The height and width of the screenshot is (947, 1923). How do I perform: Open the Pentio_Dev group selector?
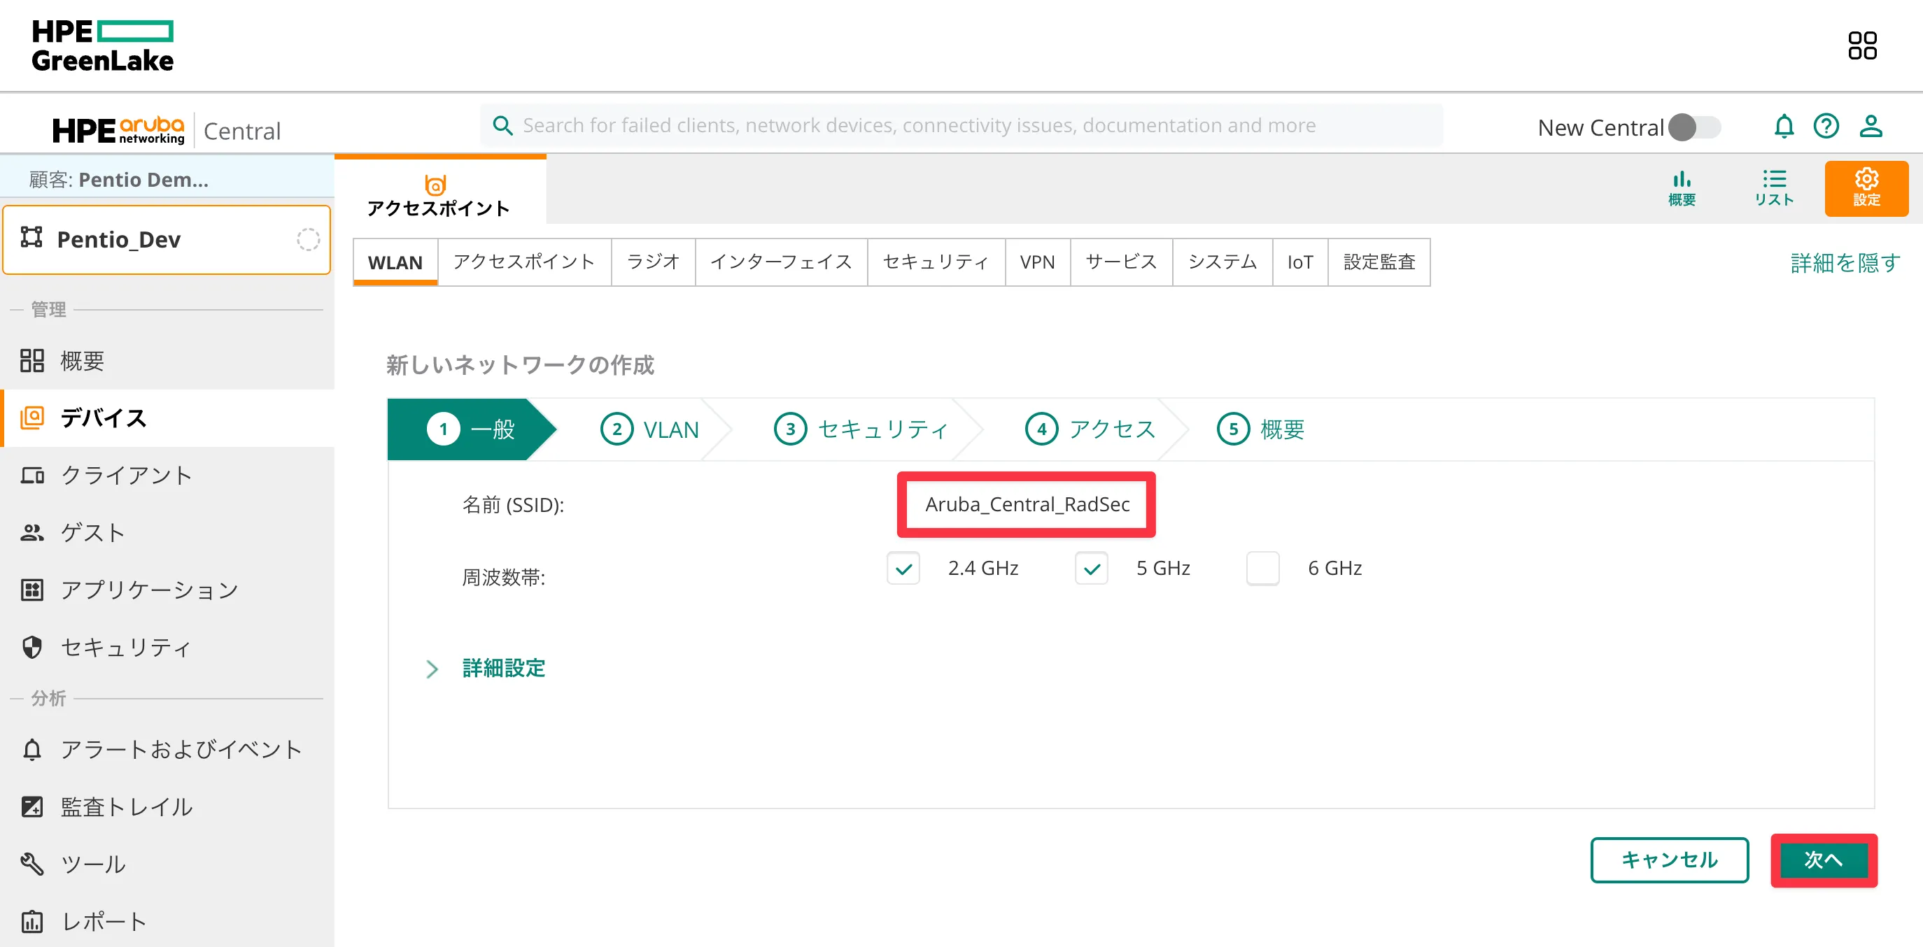pos(167,240)
